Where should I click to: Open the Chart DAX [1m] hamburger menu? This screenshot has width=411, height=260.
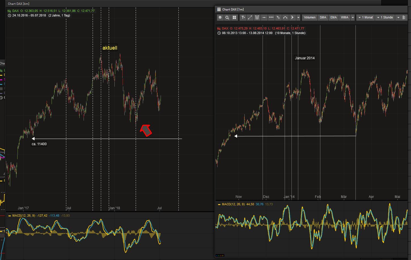(x=219, y=9)
